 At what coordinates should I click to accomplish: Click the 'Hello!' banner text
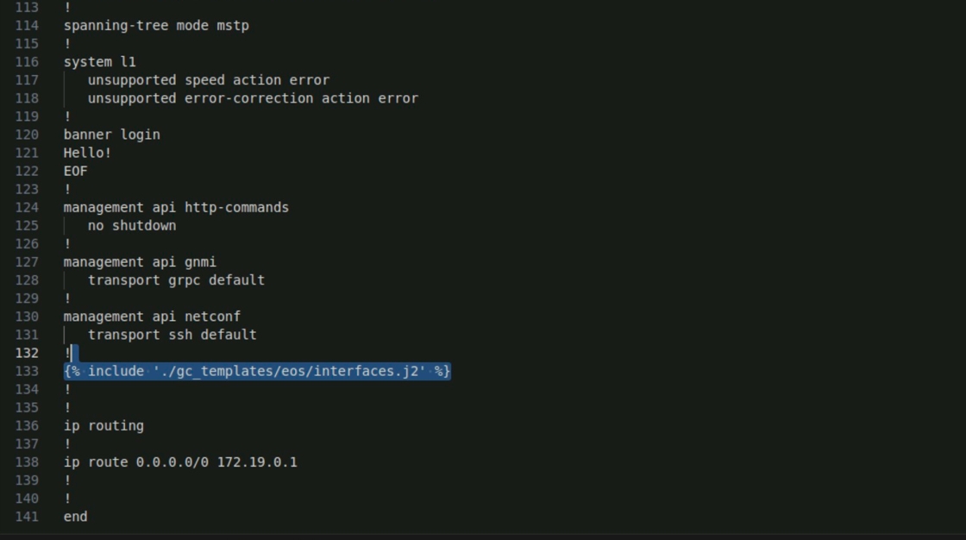coord(87,153)
